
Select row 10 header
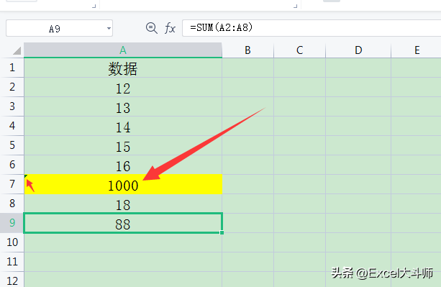pyautogui.click(x=12, y=242)
